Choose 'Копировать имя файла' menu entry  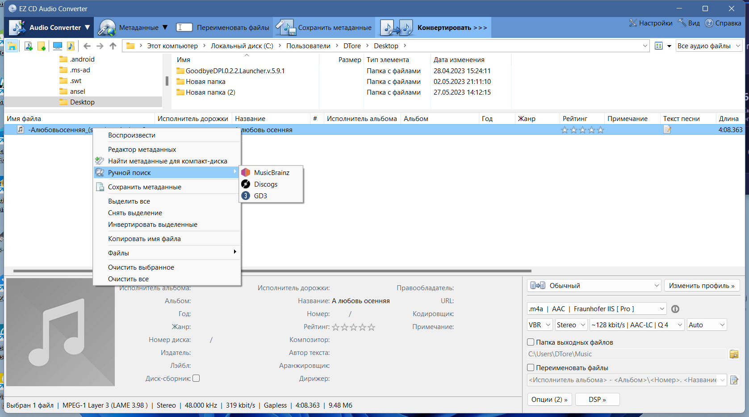pyautogui.click(x=144, y=239)
